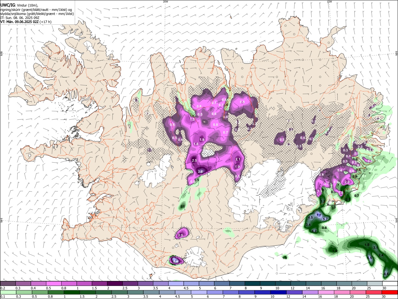Viewport: 398px width, 299px height.
Task: Click the 25 swatch in lower rain legend
Action: pyautogui.click(x=374, y=292)
